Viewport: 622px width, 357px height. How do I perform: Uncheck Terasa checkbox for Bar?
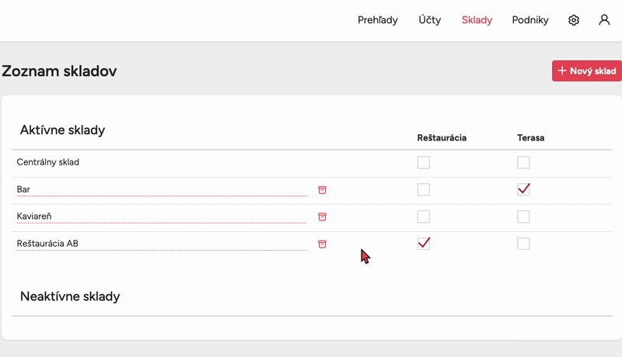(x=523, y=189)
